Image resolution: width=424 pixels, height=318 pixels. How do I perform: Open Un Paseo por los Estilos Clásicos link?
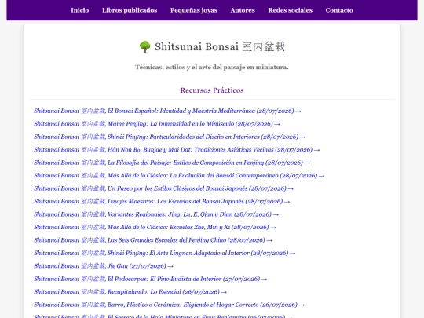pos(163,188)
